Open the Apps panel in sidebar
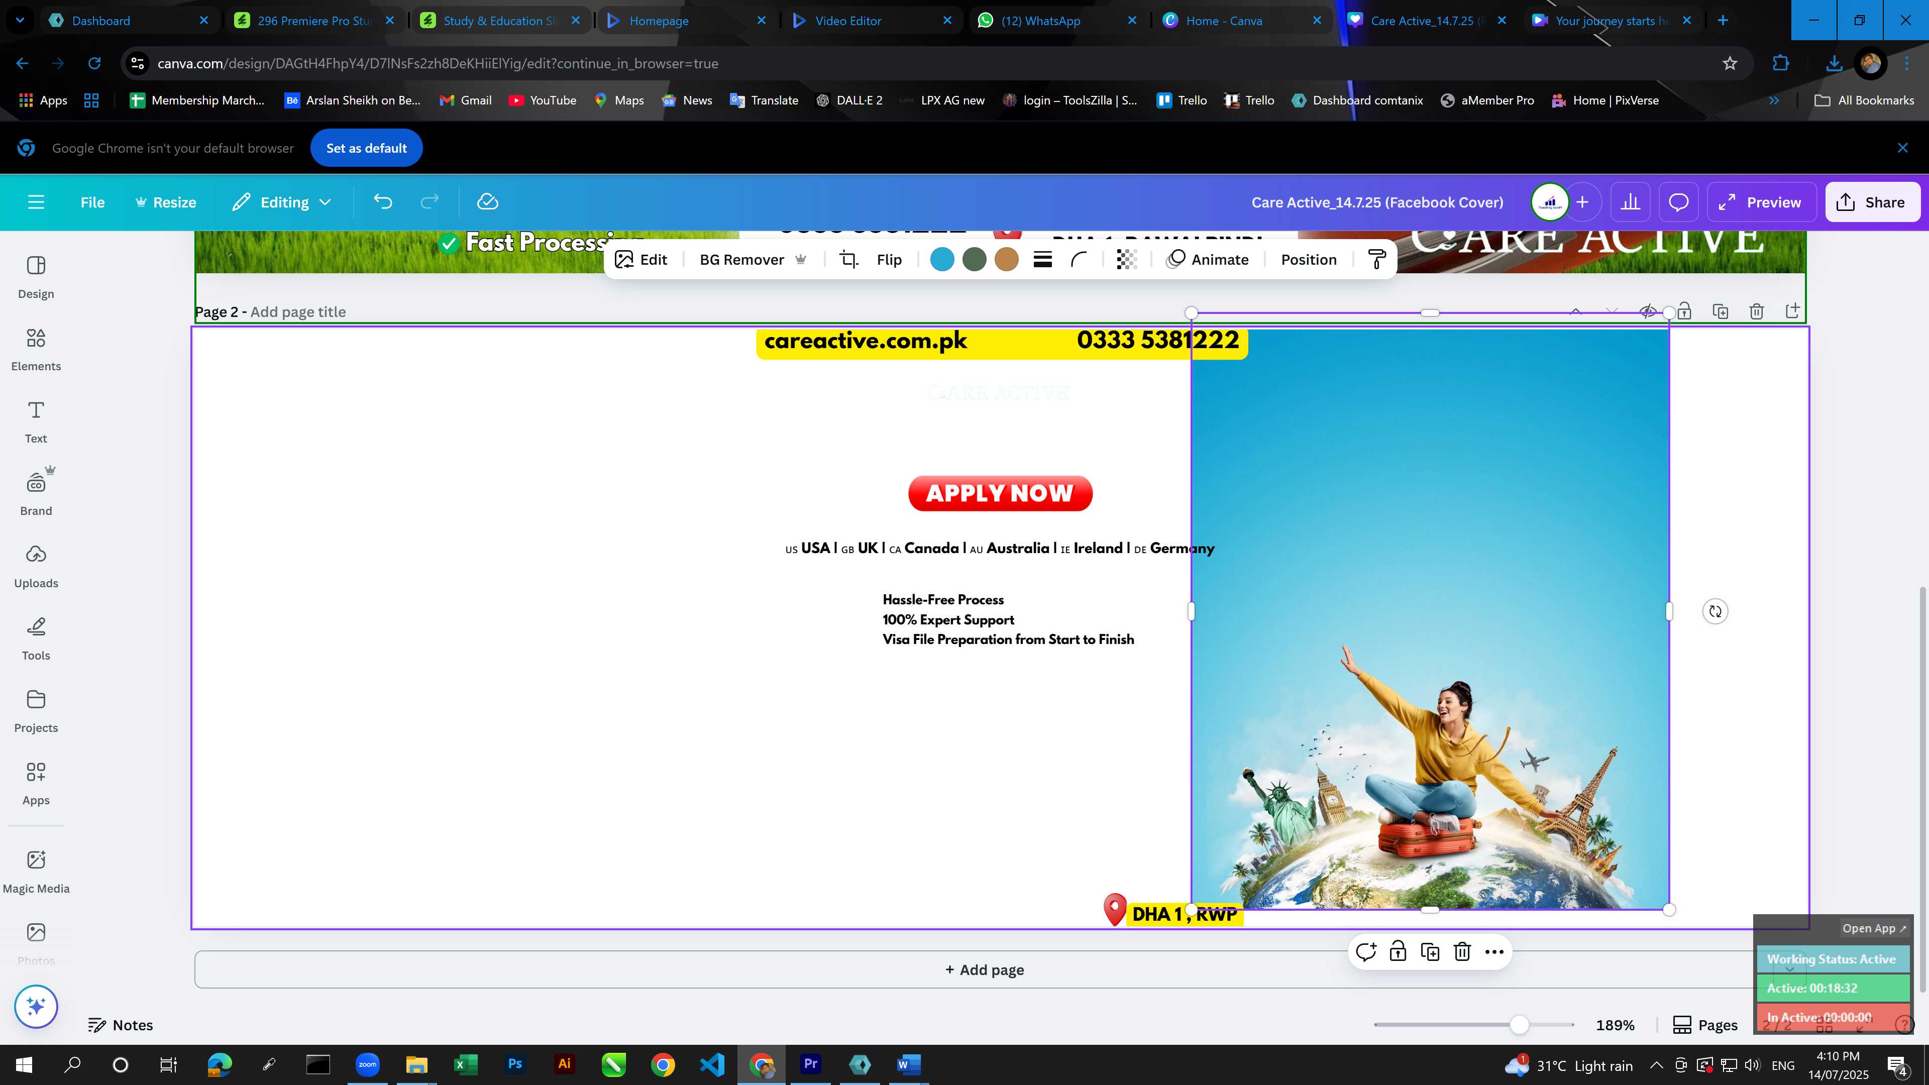The image size is (1929, 1085). [36, 784]
